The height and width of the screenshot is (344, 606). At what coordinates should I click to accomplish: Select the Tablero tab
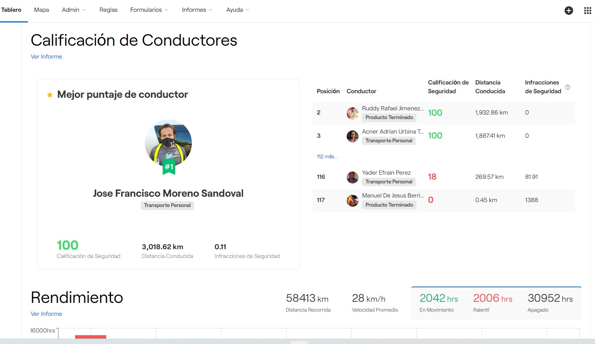click(11, 10)
